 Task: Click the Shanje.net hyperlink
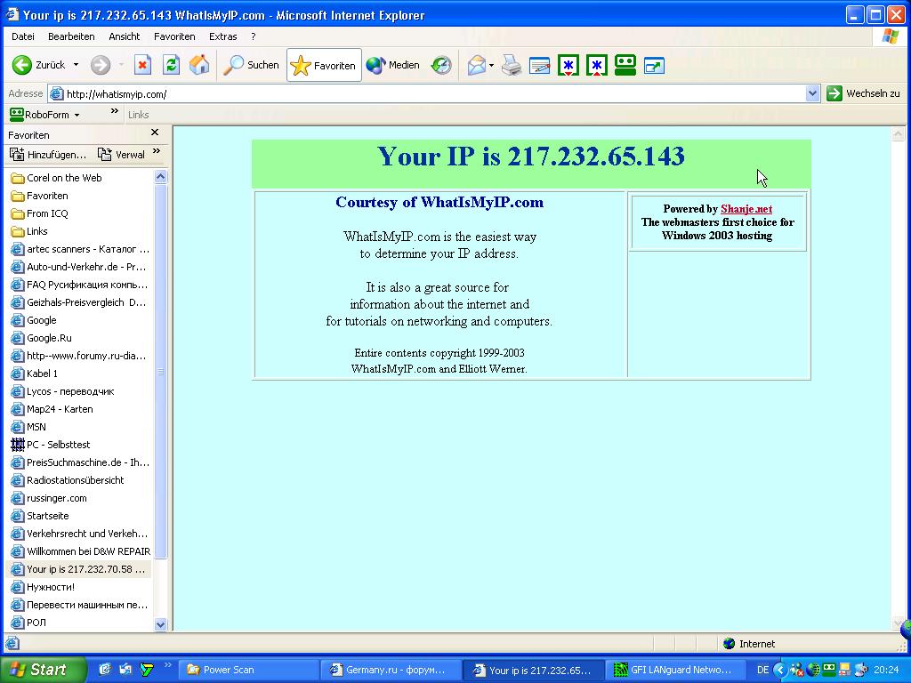coord(746,209)
